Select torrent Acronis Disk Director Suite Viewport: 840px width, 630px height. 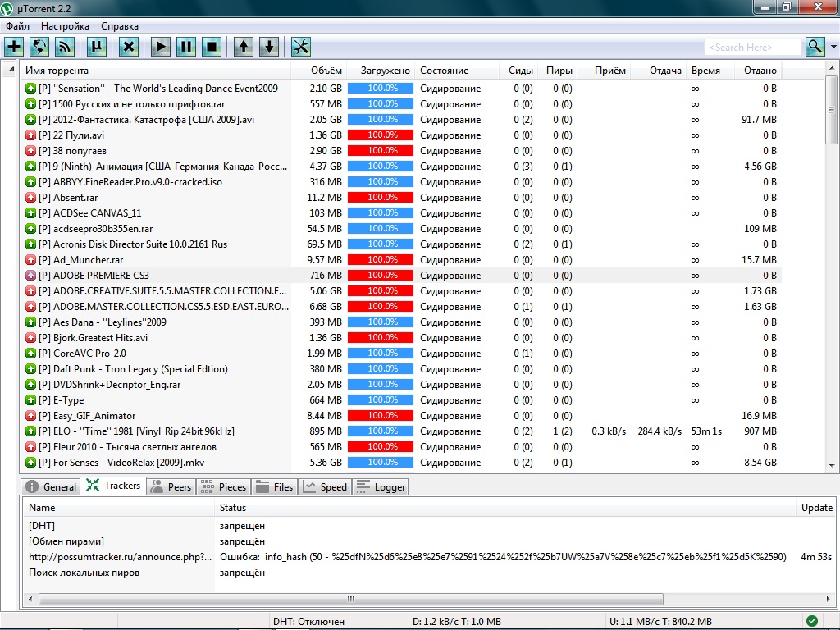point(402,244)
